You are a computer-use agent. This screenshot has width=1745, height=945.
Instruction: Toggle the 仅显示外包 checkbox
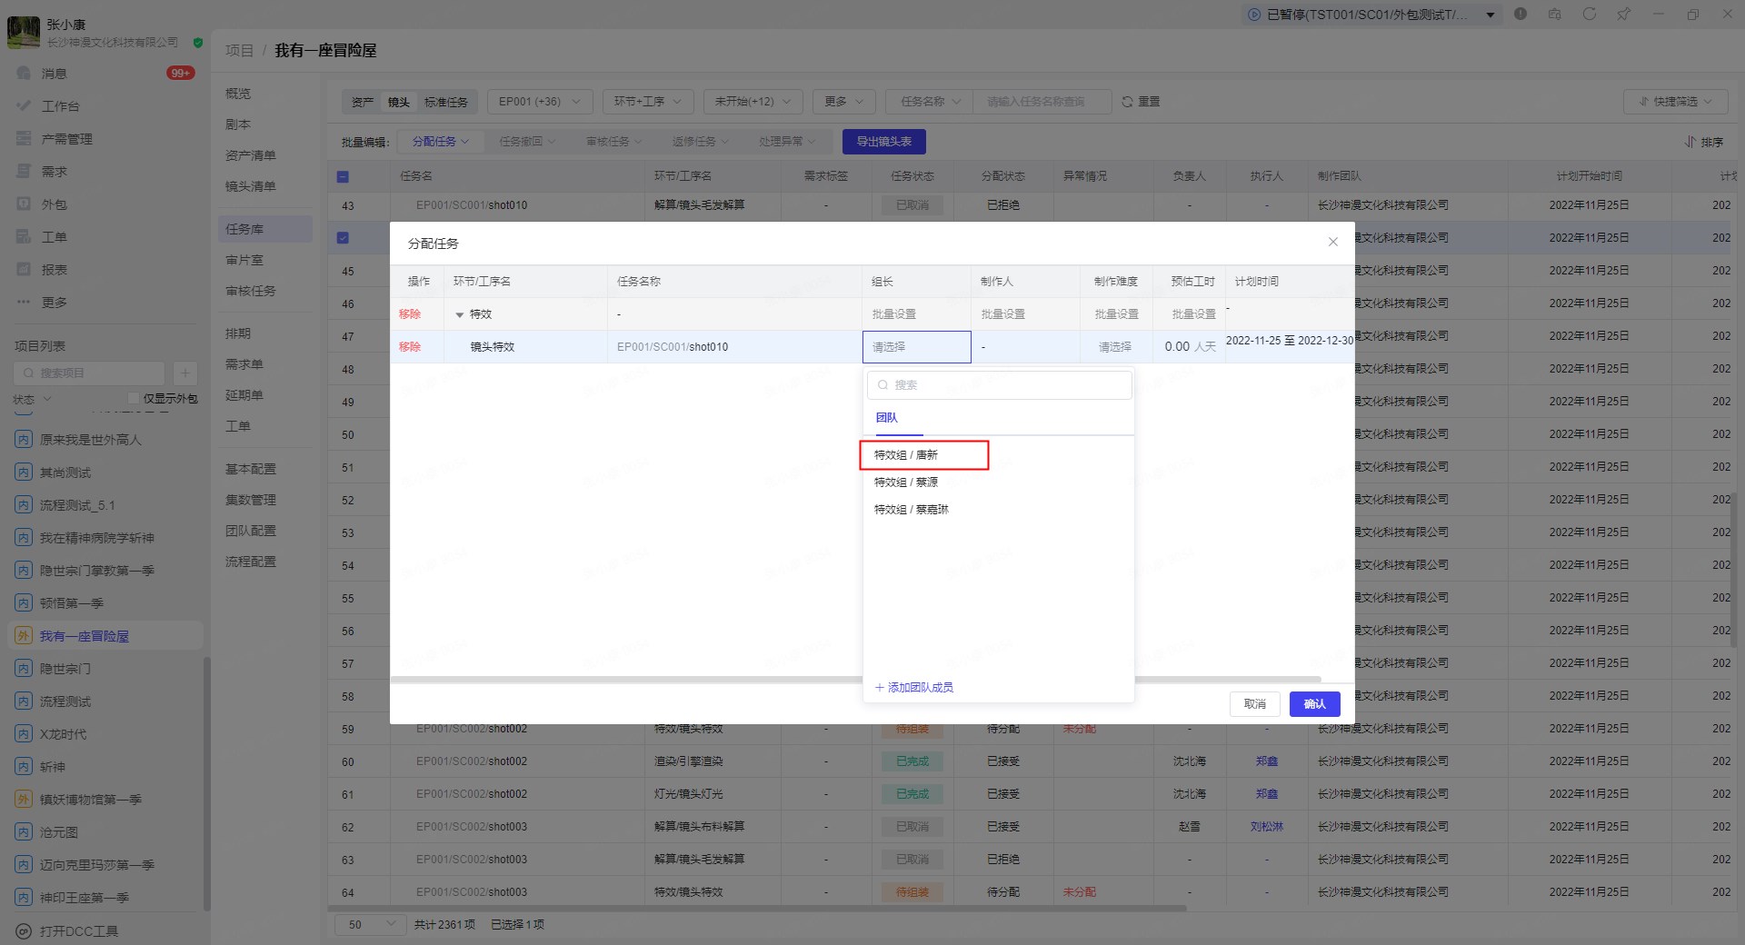[x=134, y=398]
